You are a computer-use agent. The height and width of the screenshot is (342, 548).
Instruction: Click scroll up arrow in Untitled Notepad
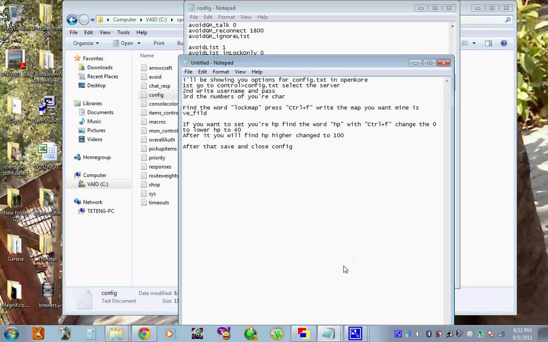pos(447,81)
